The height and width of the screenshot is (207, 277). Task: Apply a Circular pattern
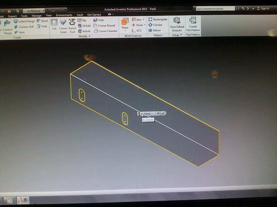(x=155, y=25)
